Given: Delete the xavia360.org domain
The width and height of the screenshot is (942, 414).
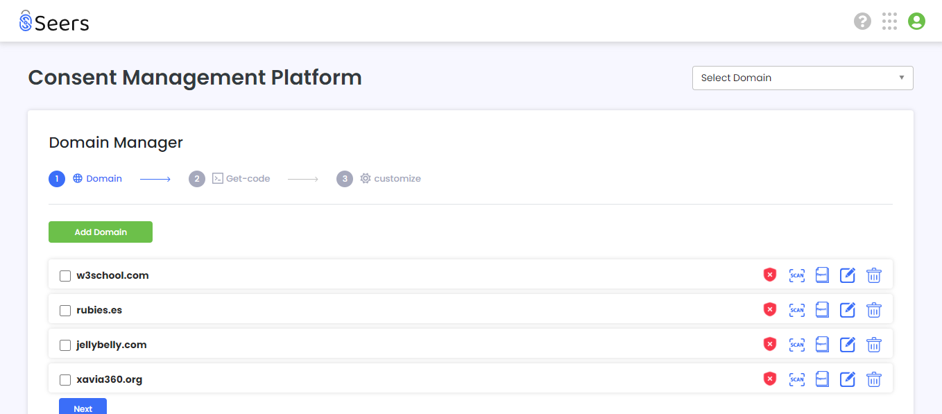Looking at the screenshot, I should pyautogui.click(x=874, y=379).
